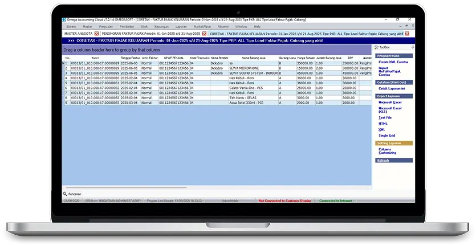Click the Omega Accounting Cloud title bar icon
This screenshot has width=476, height=245.
(x=64, y=20)
